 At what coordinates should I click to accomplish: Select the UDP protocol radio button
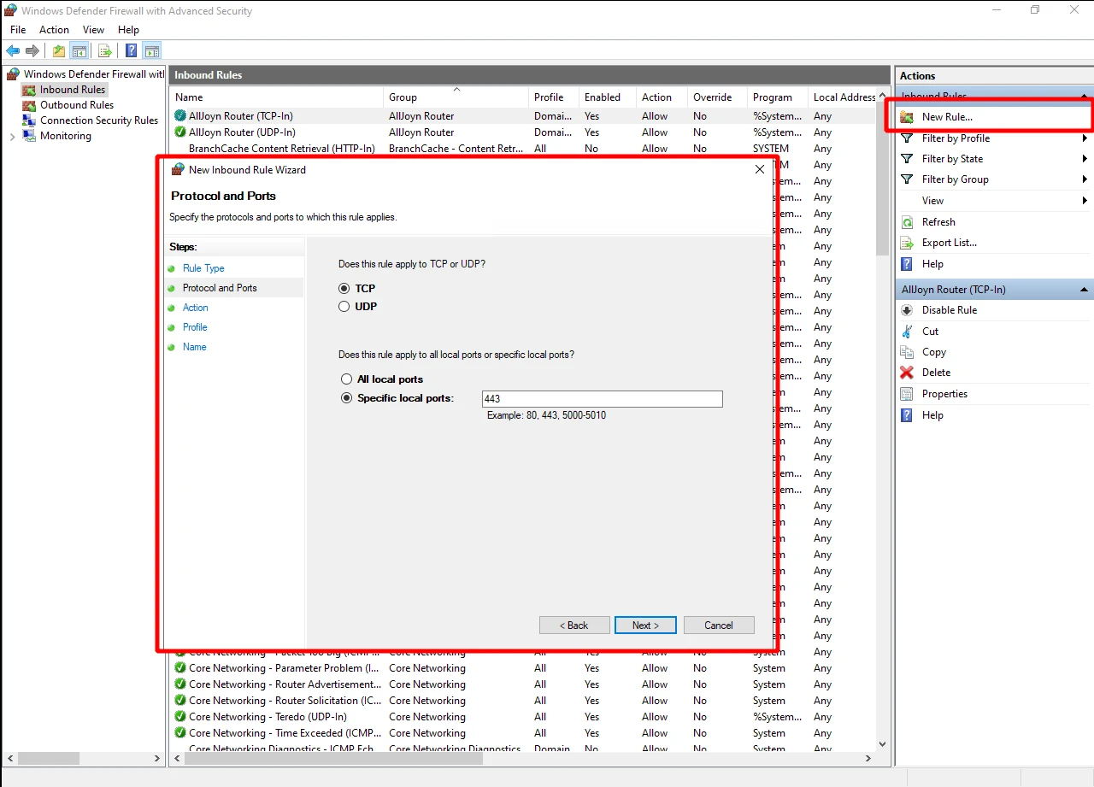[x=344, y=307]
